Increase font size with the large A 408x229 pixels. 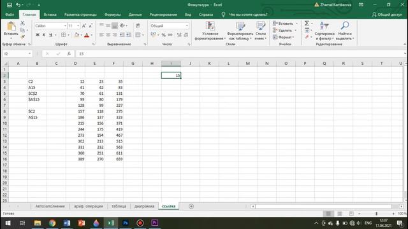click(x=84, y=25)
